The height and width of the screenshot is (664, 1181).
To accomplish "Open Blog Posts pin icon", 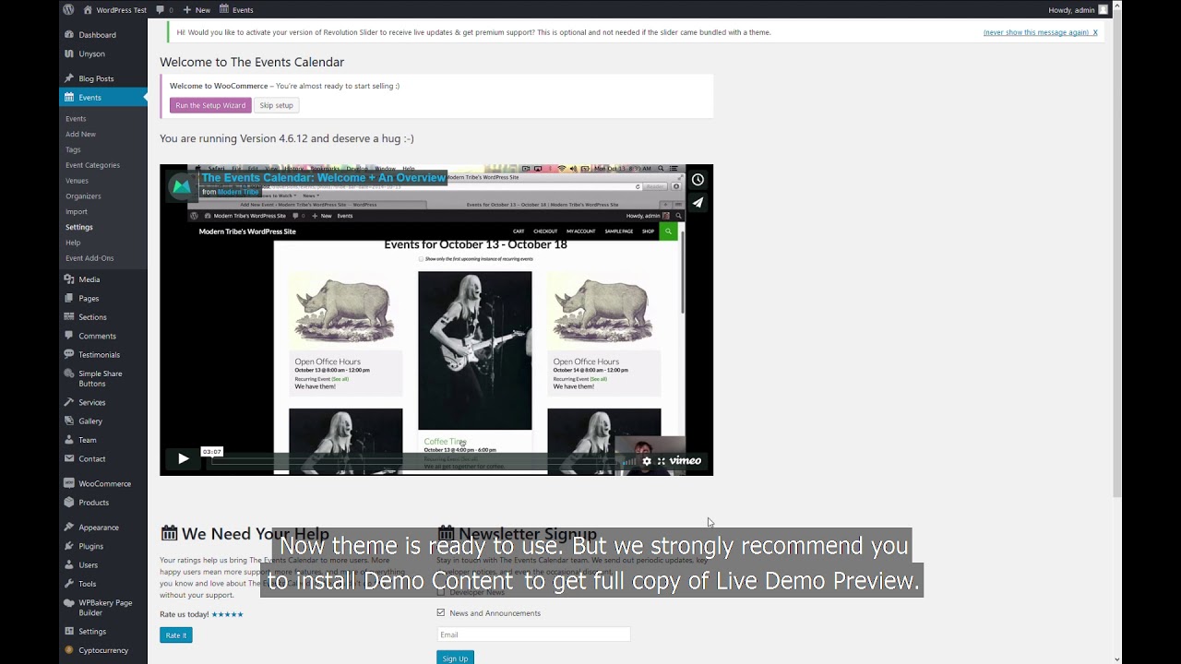I will click(x=69, y=78).
